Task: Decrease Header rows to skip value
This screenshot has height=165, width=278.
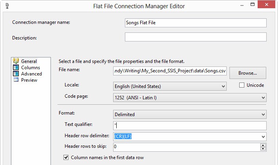Action: 263,149
